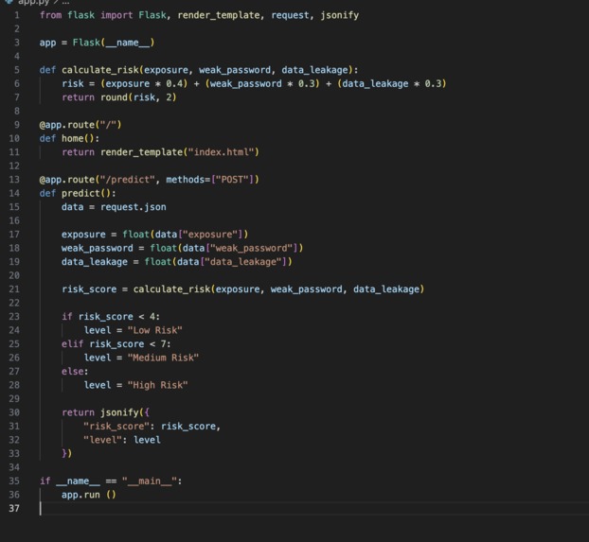Click line number 1 in the gutter
The image size is (589, 542).
click(16, 15)
